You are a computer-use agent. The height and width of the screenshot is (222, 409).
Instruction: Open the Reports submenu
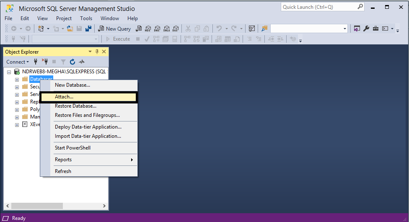coord(89,160)
